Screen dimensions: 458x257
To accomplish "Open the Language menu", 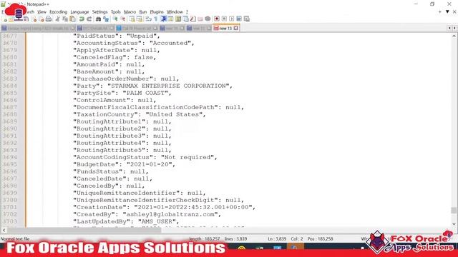I will point(79,12).
